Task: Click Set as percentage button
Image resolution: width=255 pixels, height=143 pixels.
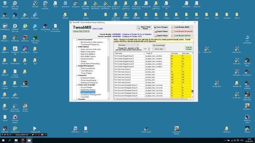Action: (159, 45)
